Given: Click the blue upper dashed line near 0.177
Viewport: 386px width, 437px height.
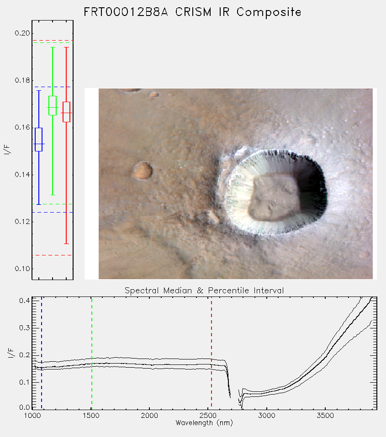Looking at the screenshot, I should click(x=53, y=87).
